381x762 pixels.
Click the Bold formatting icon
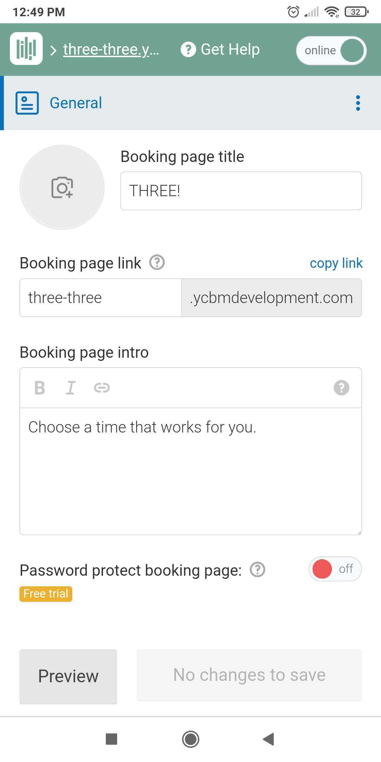point(40,388)
